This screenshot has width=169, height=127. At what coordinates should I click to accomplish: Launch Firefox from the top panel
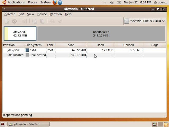pos(55,2)
